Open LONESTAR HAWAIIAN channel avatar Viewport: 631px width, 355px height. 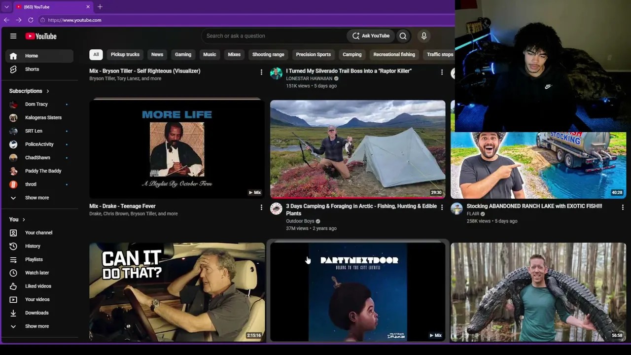276,73
